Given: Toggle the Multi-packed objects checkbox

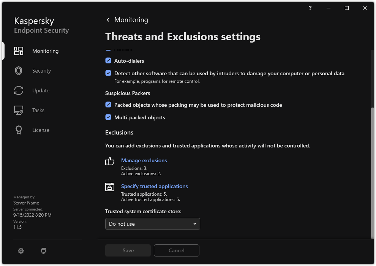Looking at the screenshot, I should tap(108, 117).
